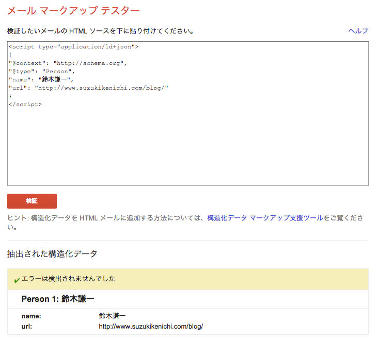Screen dimensions: 379x341
Task: Click the red 検証 validate button
Action: click(32, 201)
